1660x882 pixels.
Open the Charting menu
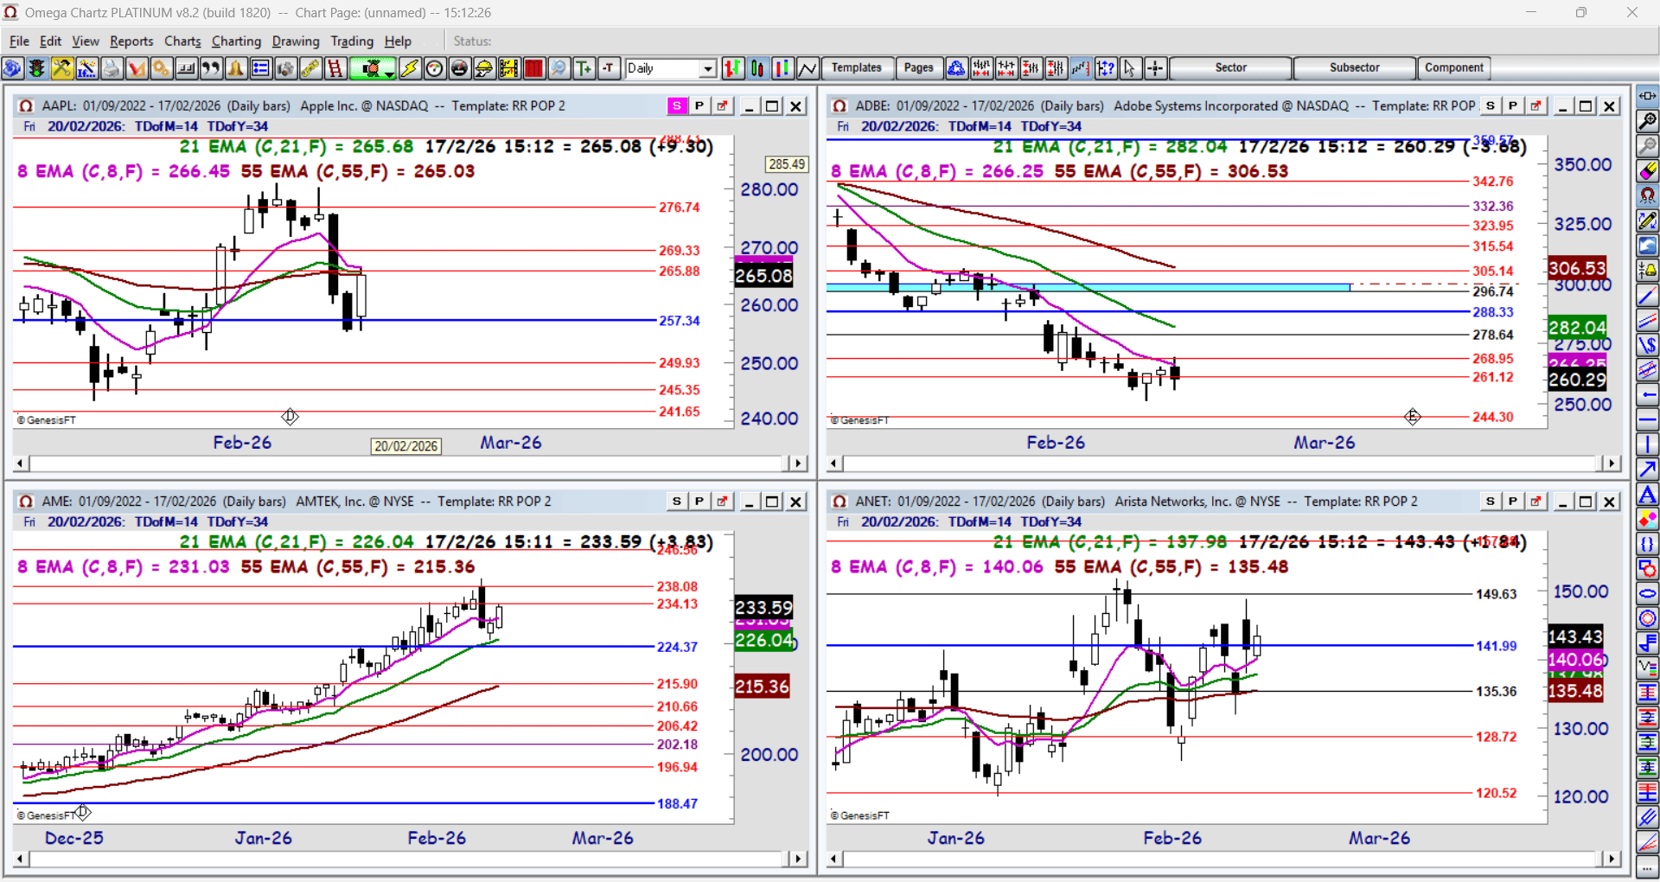(236, 41)
